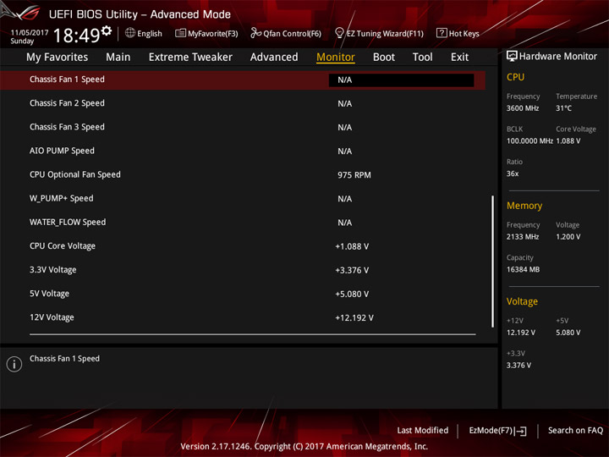The width and height of the screenshot is (609, 457).
Task: Click the 31°C CPU temperature
Action: [x=563, y=108]
